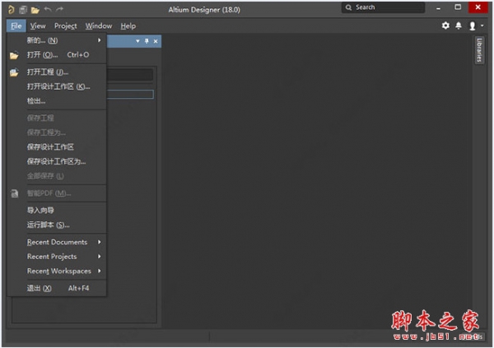The width and height of the screenshot is (494, 348).
Task: Expand Recent Projects submenu
Action: [x=57, y=257]
